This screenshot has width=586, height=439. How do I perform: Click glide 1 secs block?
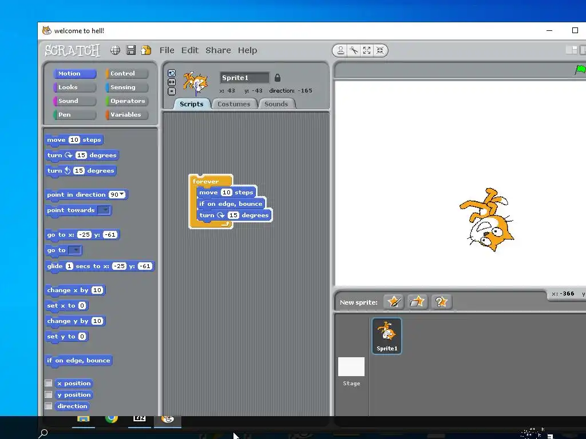[100, 266]
